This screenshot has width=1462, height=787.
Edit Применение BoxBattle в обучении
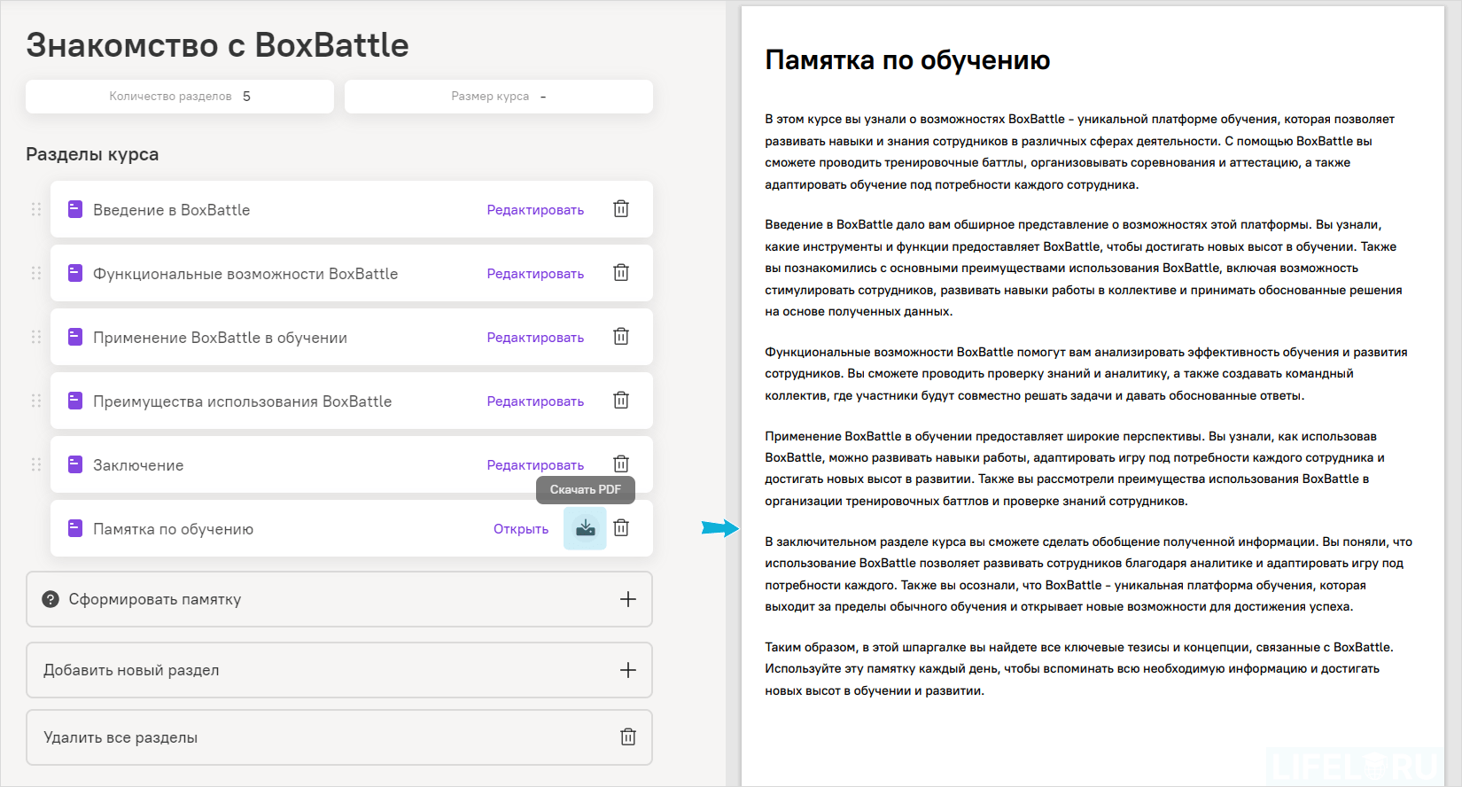tap(535, 338)
